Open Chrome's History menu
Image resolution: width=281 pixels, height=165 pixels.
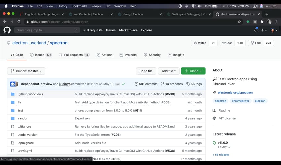pyautogui.click(x=62, y=6)
